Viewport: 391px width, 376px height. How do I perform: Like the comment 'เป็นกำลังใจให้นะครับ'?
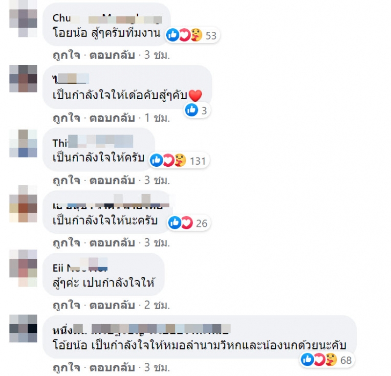tap(66, 243)
